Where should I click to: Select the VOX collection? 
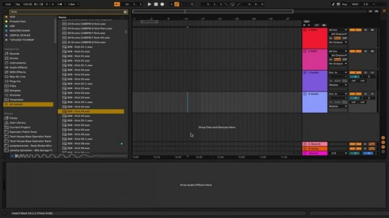12,17
